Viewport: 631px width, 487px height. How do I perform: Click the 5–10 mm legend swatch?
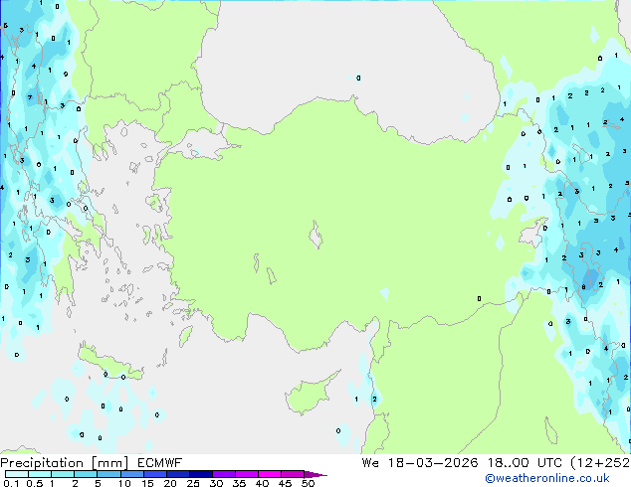pyautogui.click(x=108, y=474)
